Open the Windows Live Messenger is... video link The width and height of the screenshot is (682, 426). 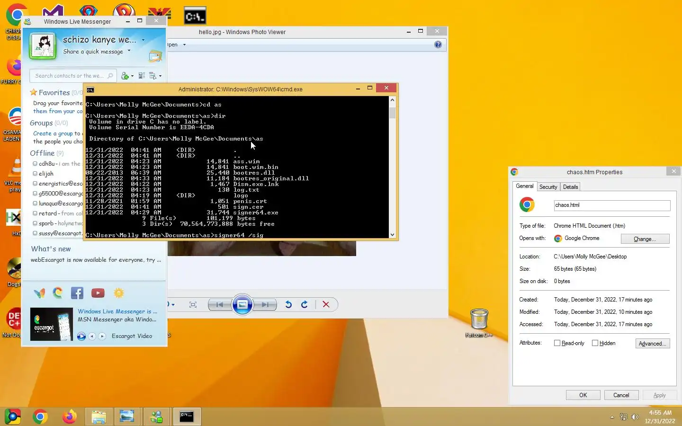click(x=117, y=311)
